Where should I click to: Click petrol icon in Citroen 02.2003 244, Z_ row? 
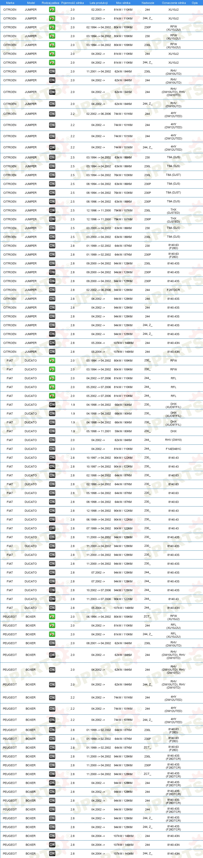pyautogui.click(x=52, y=18)
